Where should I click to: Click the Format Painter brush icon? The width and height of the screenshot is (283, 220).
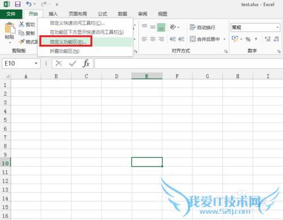pyautogui.click(x=22, y=41)
